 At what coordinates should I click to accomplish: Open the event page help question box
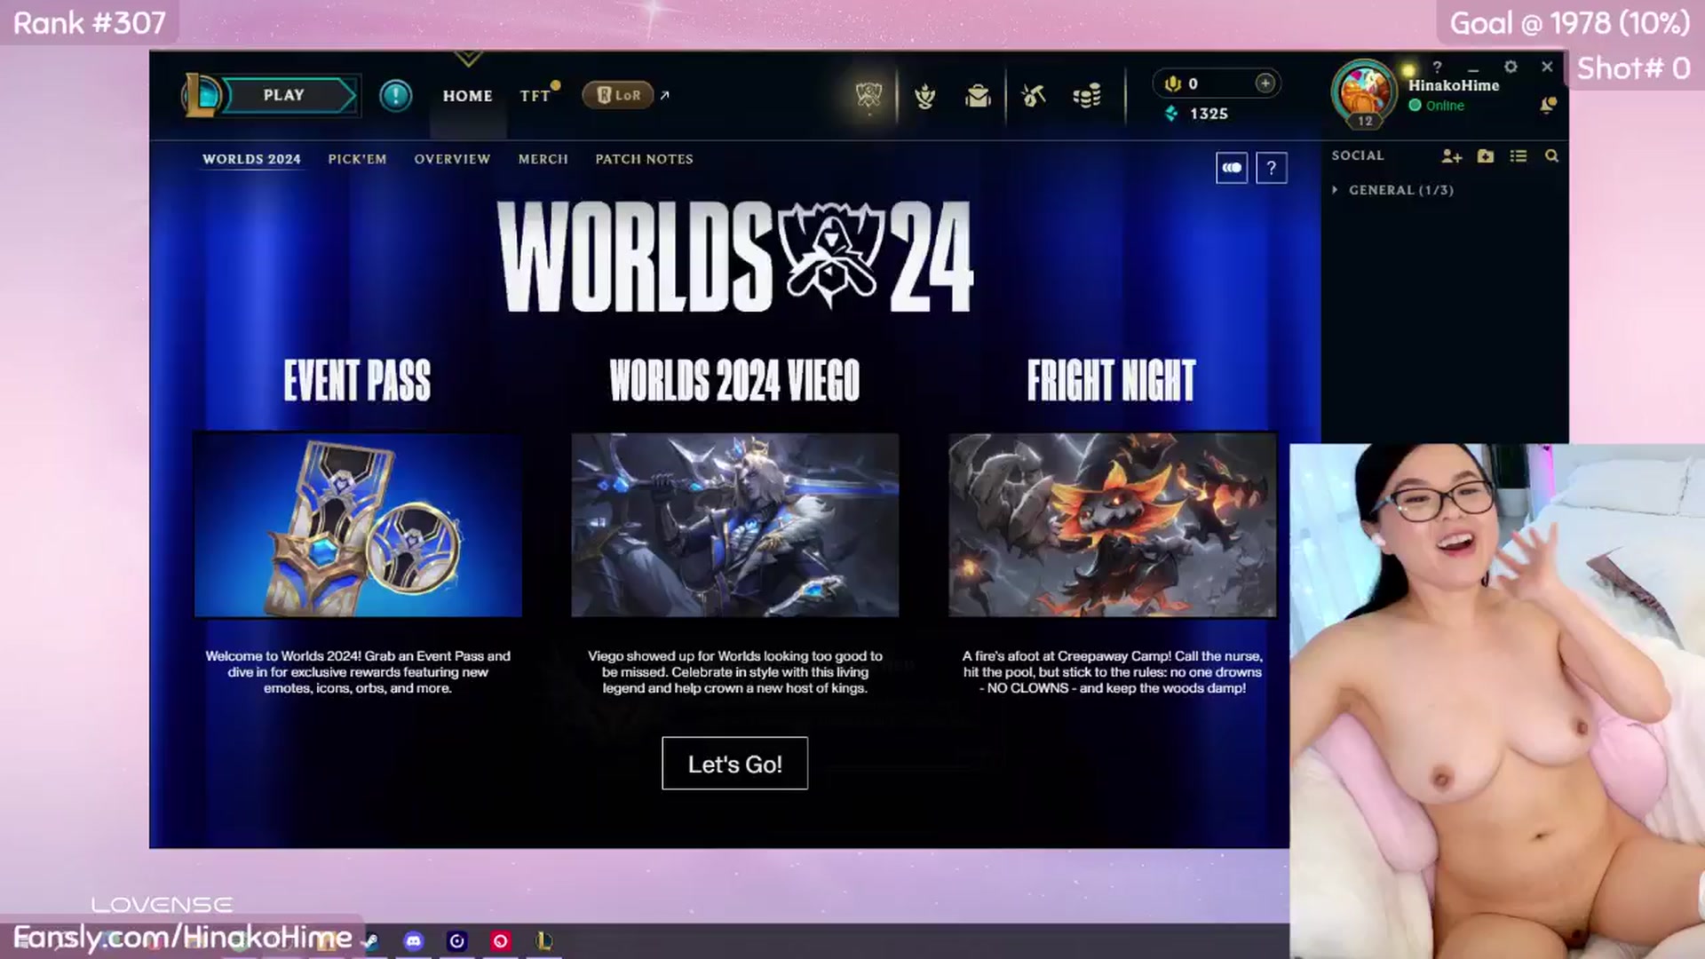1271,168
